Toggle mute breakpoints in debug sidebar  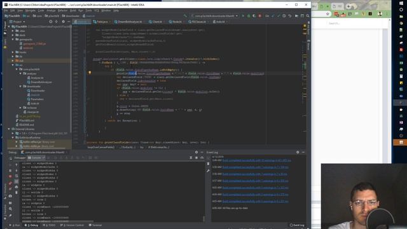[10, 189]
